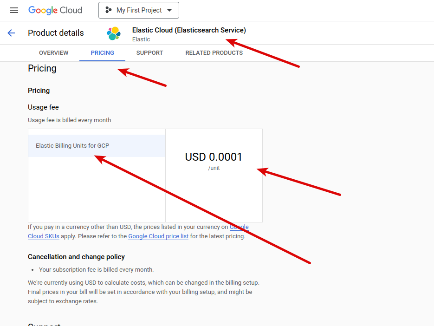Switch to the Overview tab
The width and height of the screenshot is (434, 326).
tap(54, 53)
